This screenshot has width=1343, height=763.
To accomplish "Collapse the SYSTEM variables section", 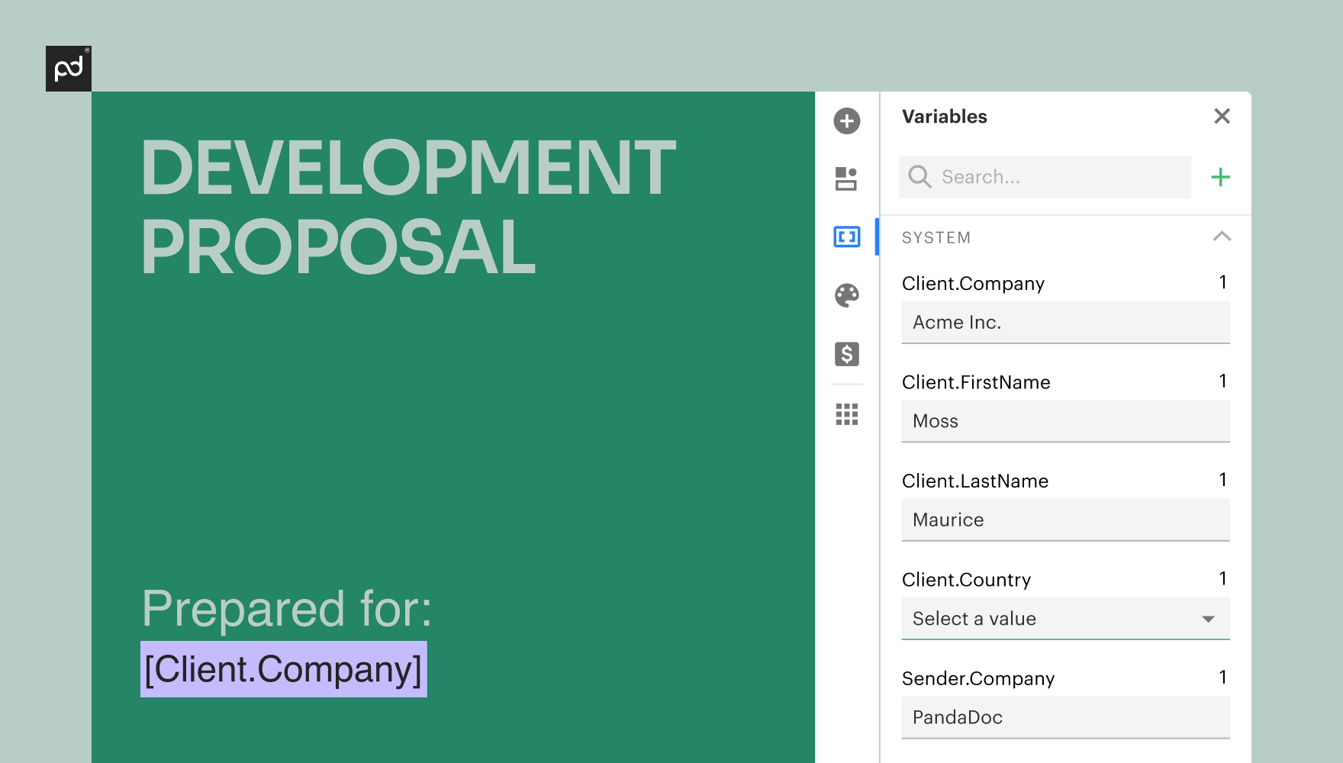I will (x=1222, y=237).
